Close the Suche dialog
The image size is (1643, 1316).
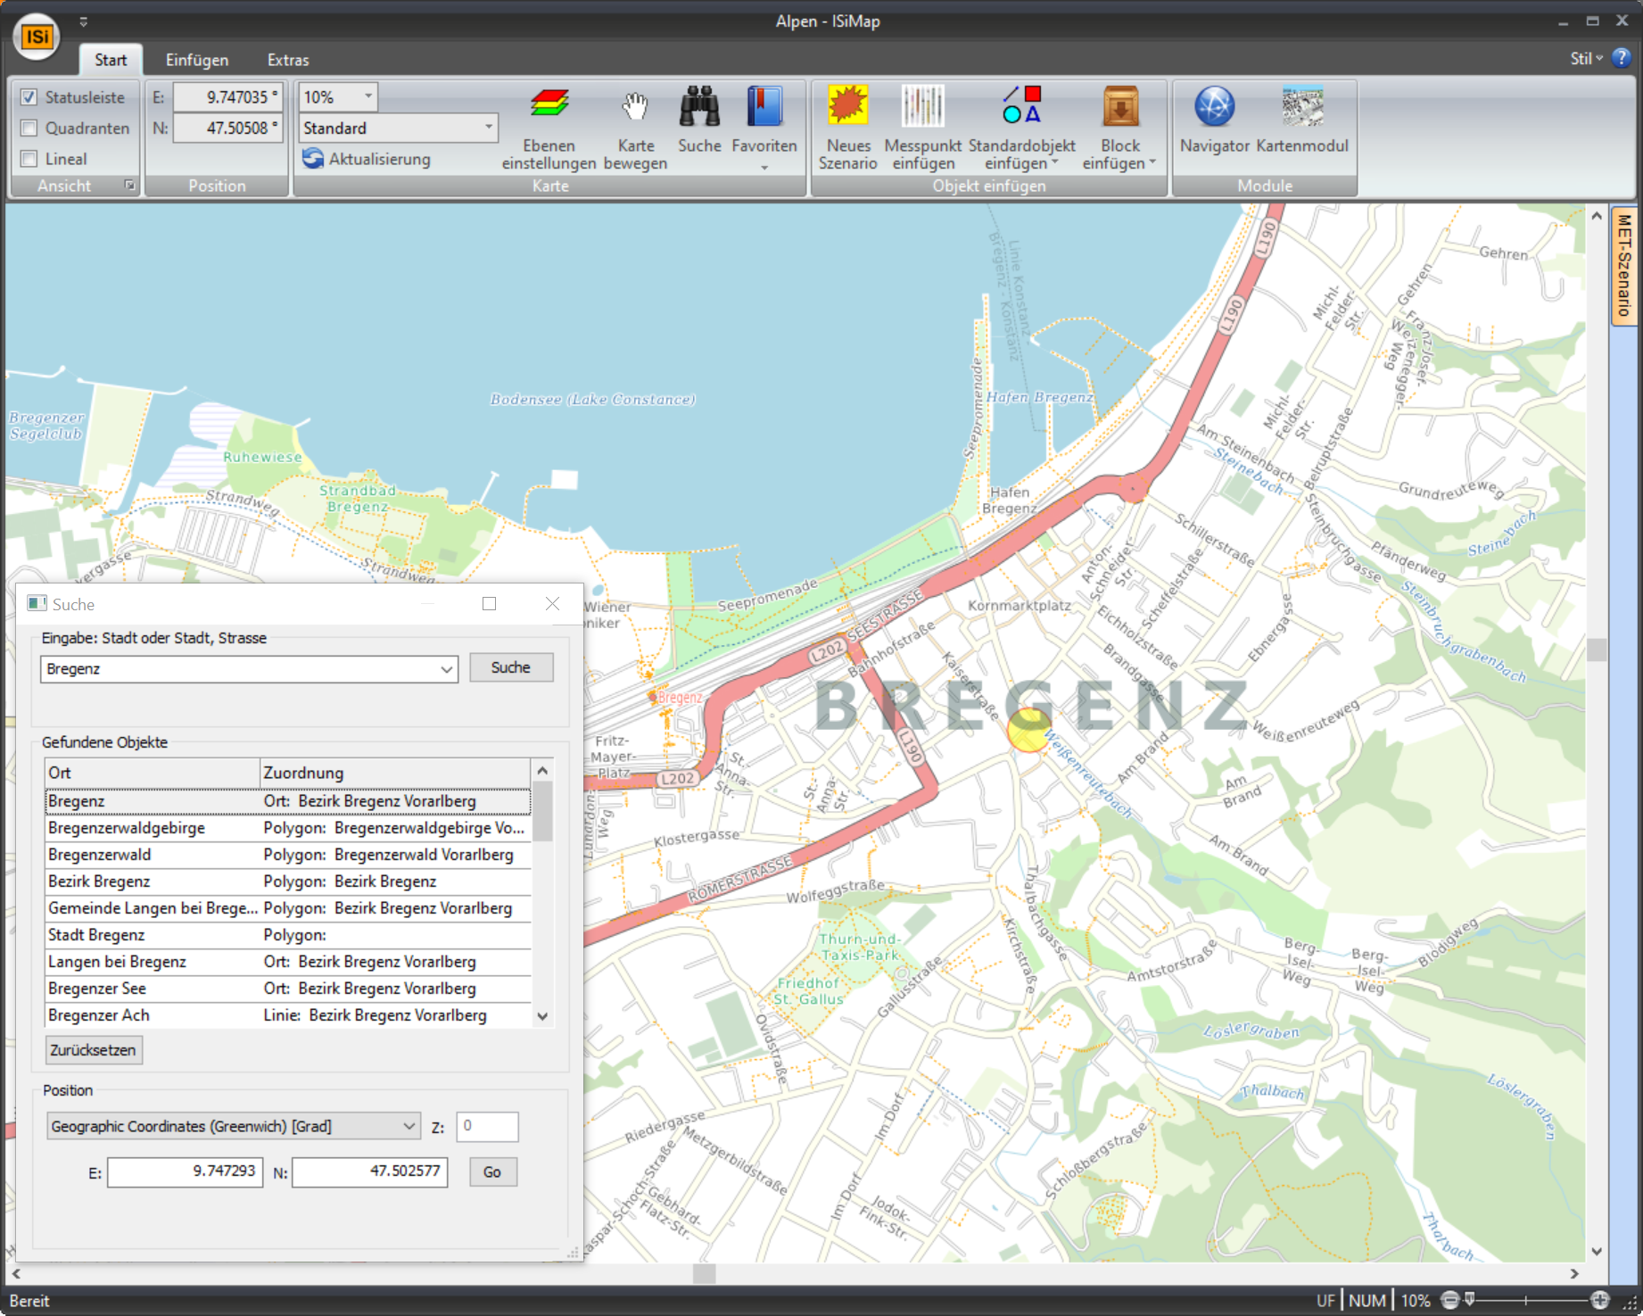pyautogui.click(x=552, y=604)
